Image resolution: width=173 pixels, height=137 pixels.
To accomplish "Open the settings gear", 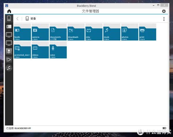I will click(x=164, y=11).
